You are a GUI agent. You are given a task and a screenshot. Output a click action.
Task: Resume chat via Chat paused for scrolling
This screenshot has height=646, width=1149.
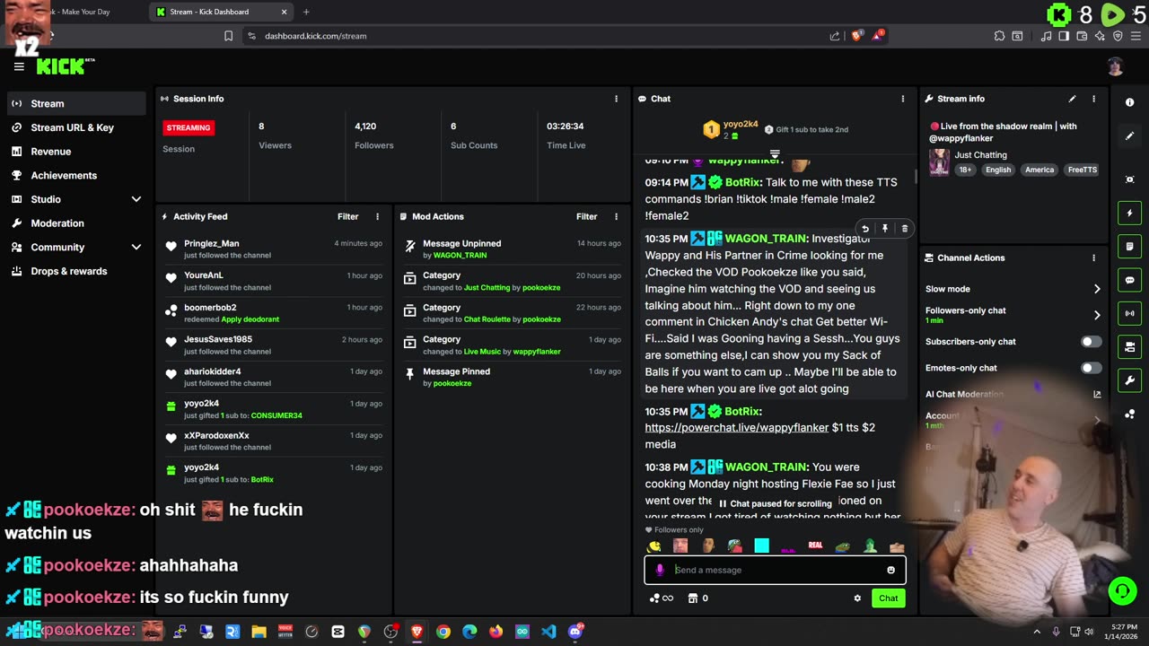click(776, 503)
